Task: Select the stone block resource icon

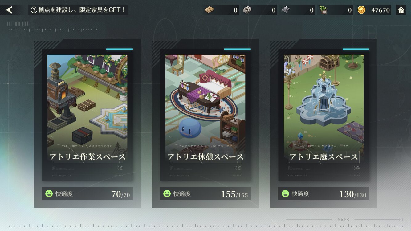Action: (x=247, y=10)
